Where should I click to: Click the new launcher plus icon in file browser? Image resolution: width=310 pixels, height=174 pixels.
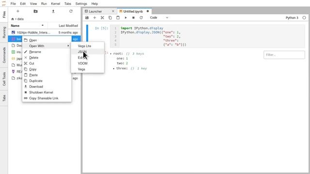(18, 11)
